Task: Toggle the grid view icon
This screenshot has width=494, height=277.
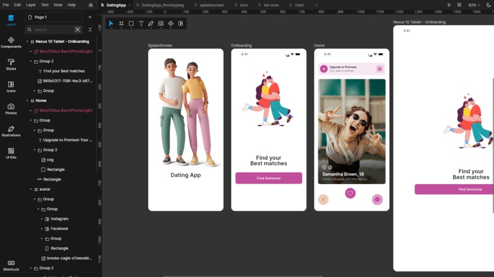Action: coord(459,5)
